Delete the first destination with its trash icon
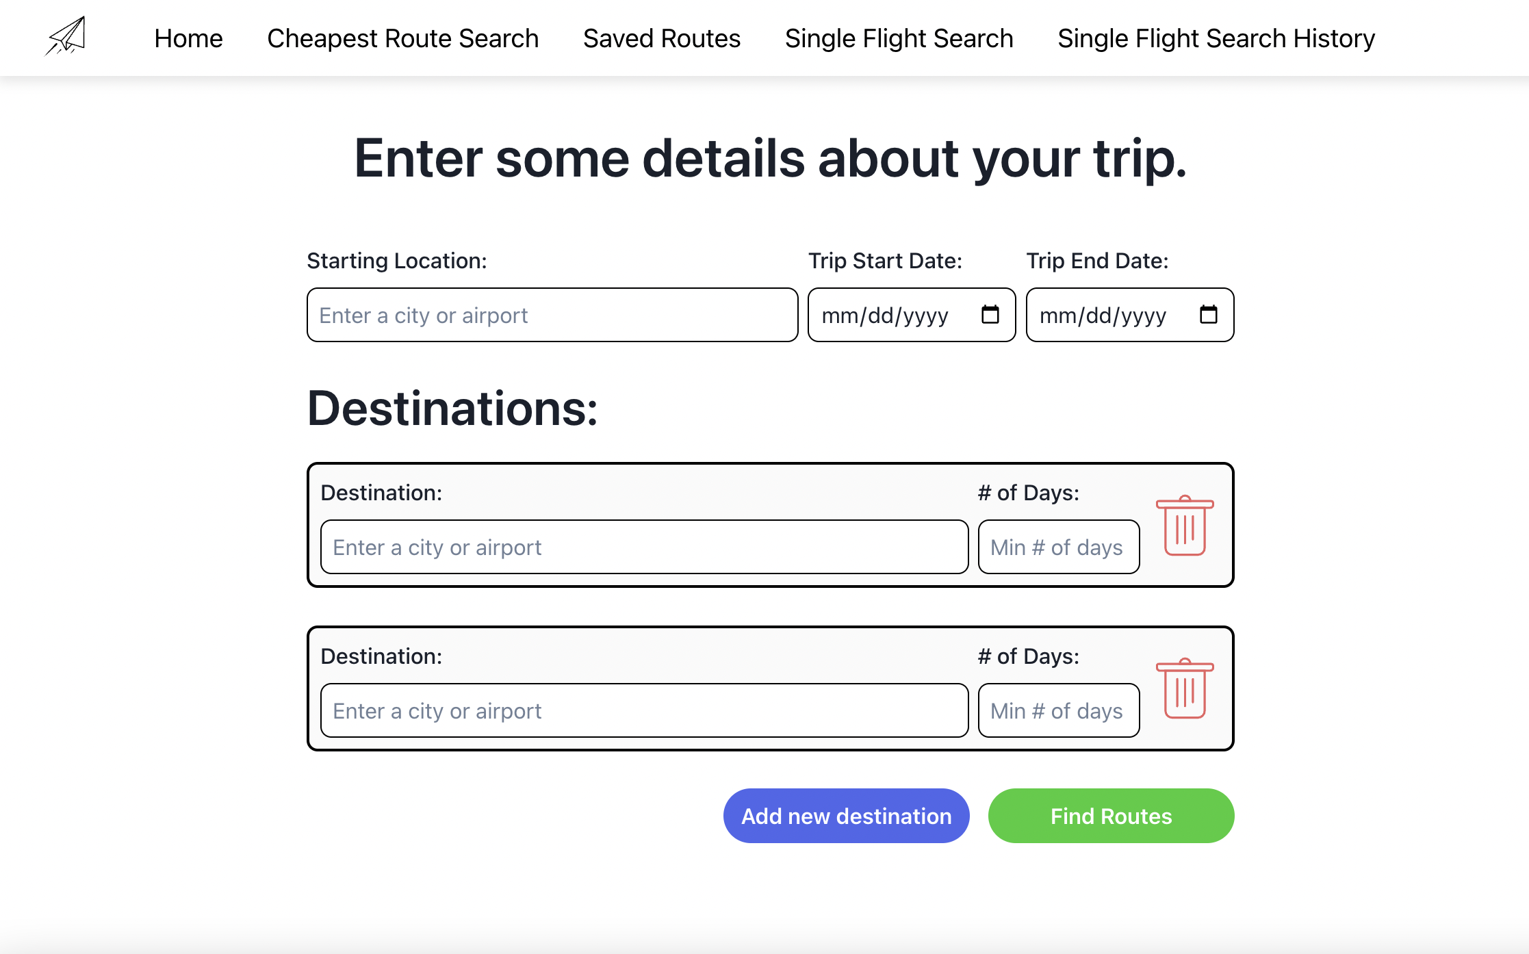The height and width of the screenshot is (954, 1529). [x=1185, y=526]
